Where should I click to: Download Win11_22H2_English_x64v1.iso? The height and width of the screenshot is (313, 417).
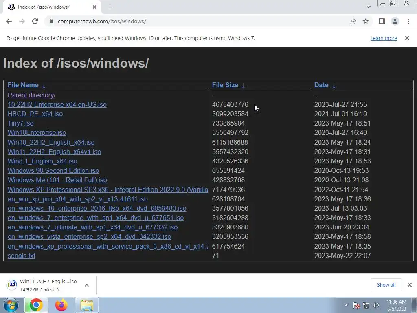point(54,152)
